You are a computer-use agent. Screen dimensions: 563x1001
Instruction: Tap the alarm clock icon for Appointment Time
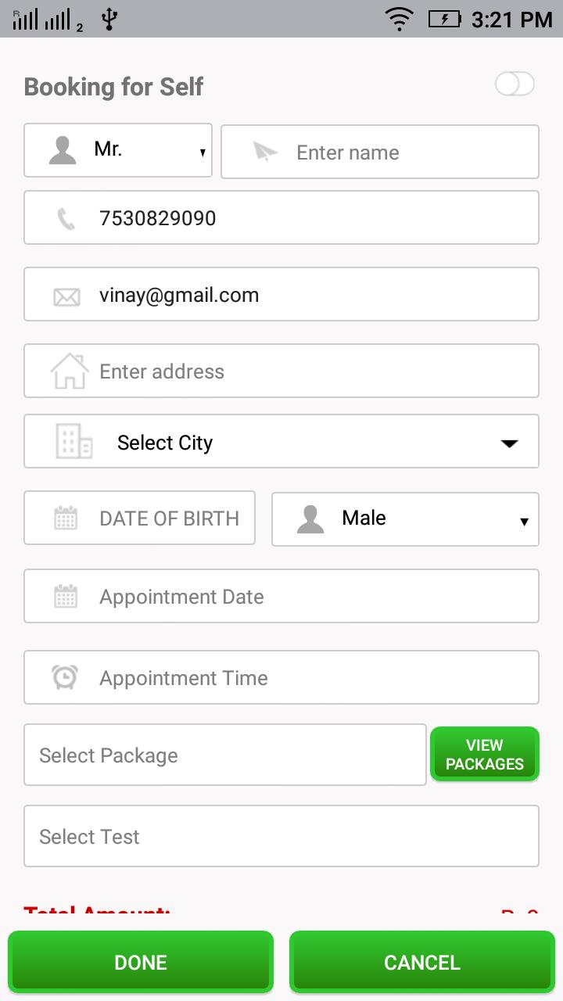65,676
